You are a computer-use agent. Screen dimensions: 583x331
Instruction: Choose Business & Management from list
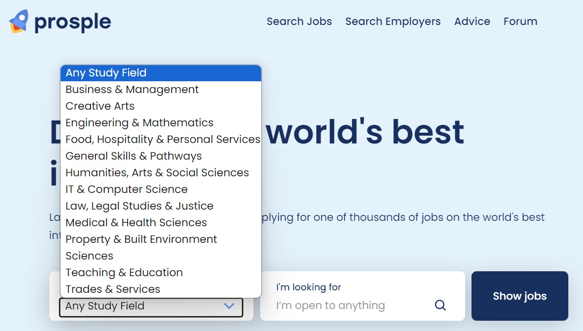pos(160,89)
